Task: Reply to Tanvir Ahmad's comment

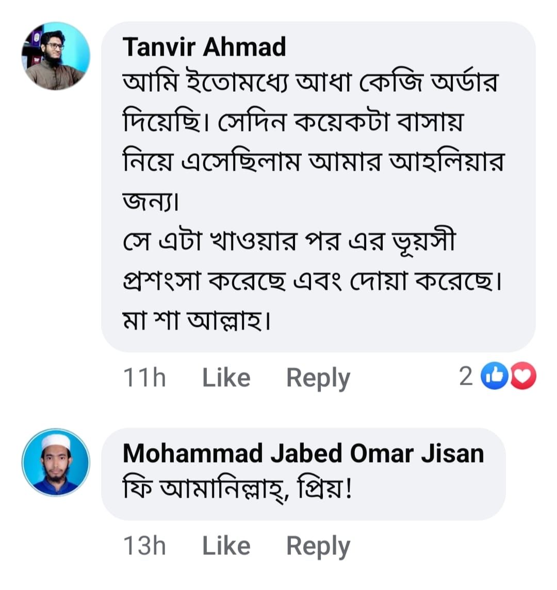Action: click(x=318, y=378)
